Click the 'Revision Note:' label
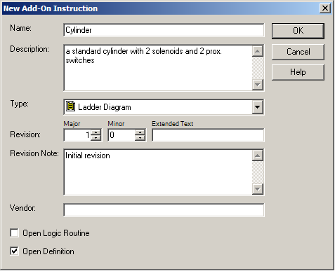 pyautogui.click(x=34, y=153)
